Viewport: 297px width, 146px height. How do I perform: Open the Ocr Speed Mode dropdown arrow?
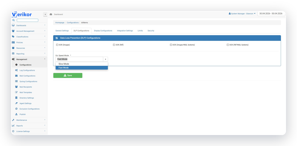[x=106, y=59]
